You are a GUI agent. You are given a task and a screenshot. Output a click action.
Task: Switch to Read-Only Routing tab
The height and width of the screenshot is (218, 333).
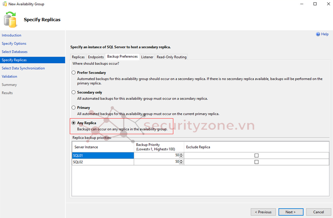171,57
